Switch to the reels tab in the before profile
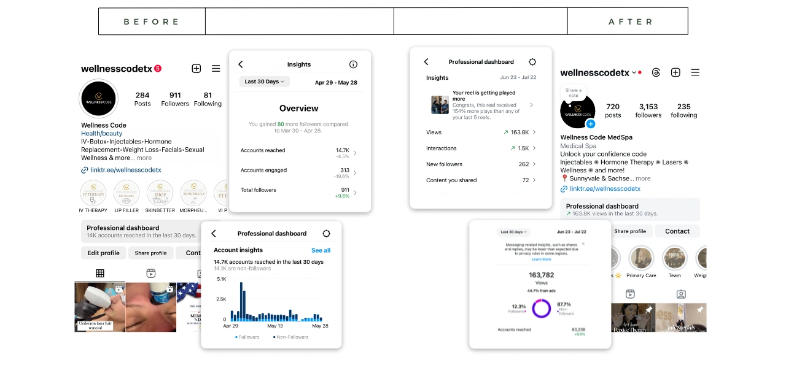This screenshot has width=786, height=368. [151, 273]
